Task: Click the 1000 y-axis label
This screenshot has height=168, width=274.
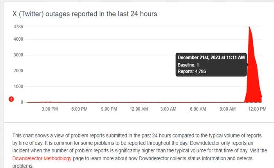Action: [x=18, y=86]
